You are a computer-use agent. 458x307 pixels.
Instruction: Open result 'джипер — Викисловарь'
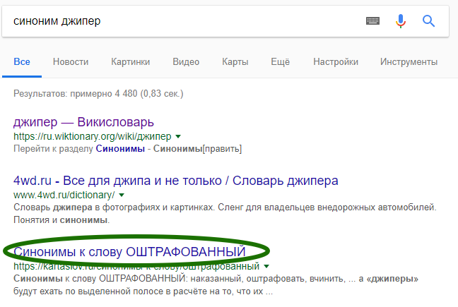click(83, 122)
